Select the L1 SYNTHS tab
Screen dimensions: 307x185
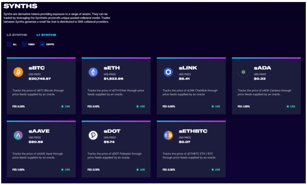(46, 35)
